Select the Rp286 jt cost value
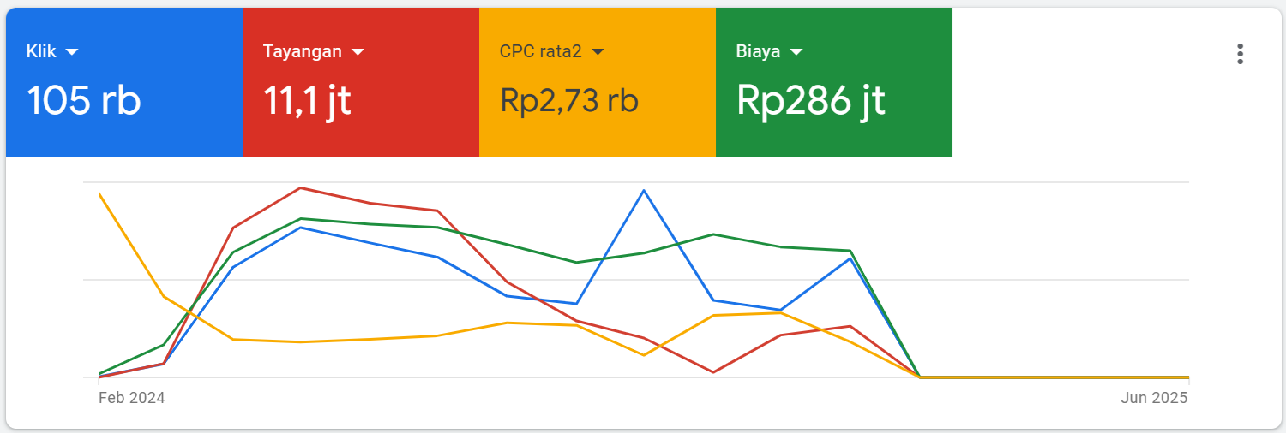1286x433 pixels. pyautogui.click(x=811, y=101)
